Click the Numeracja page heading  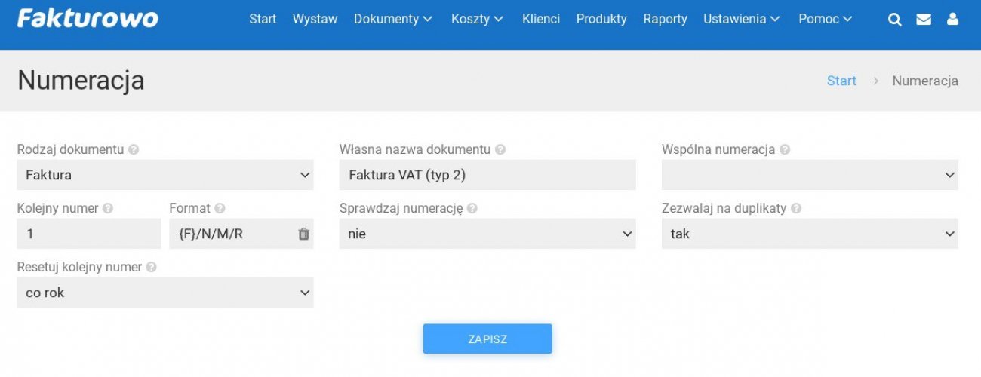(81, 80)
